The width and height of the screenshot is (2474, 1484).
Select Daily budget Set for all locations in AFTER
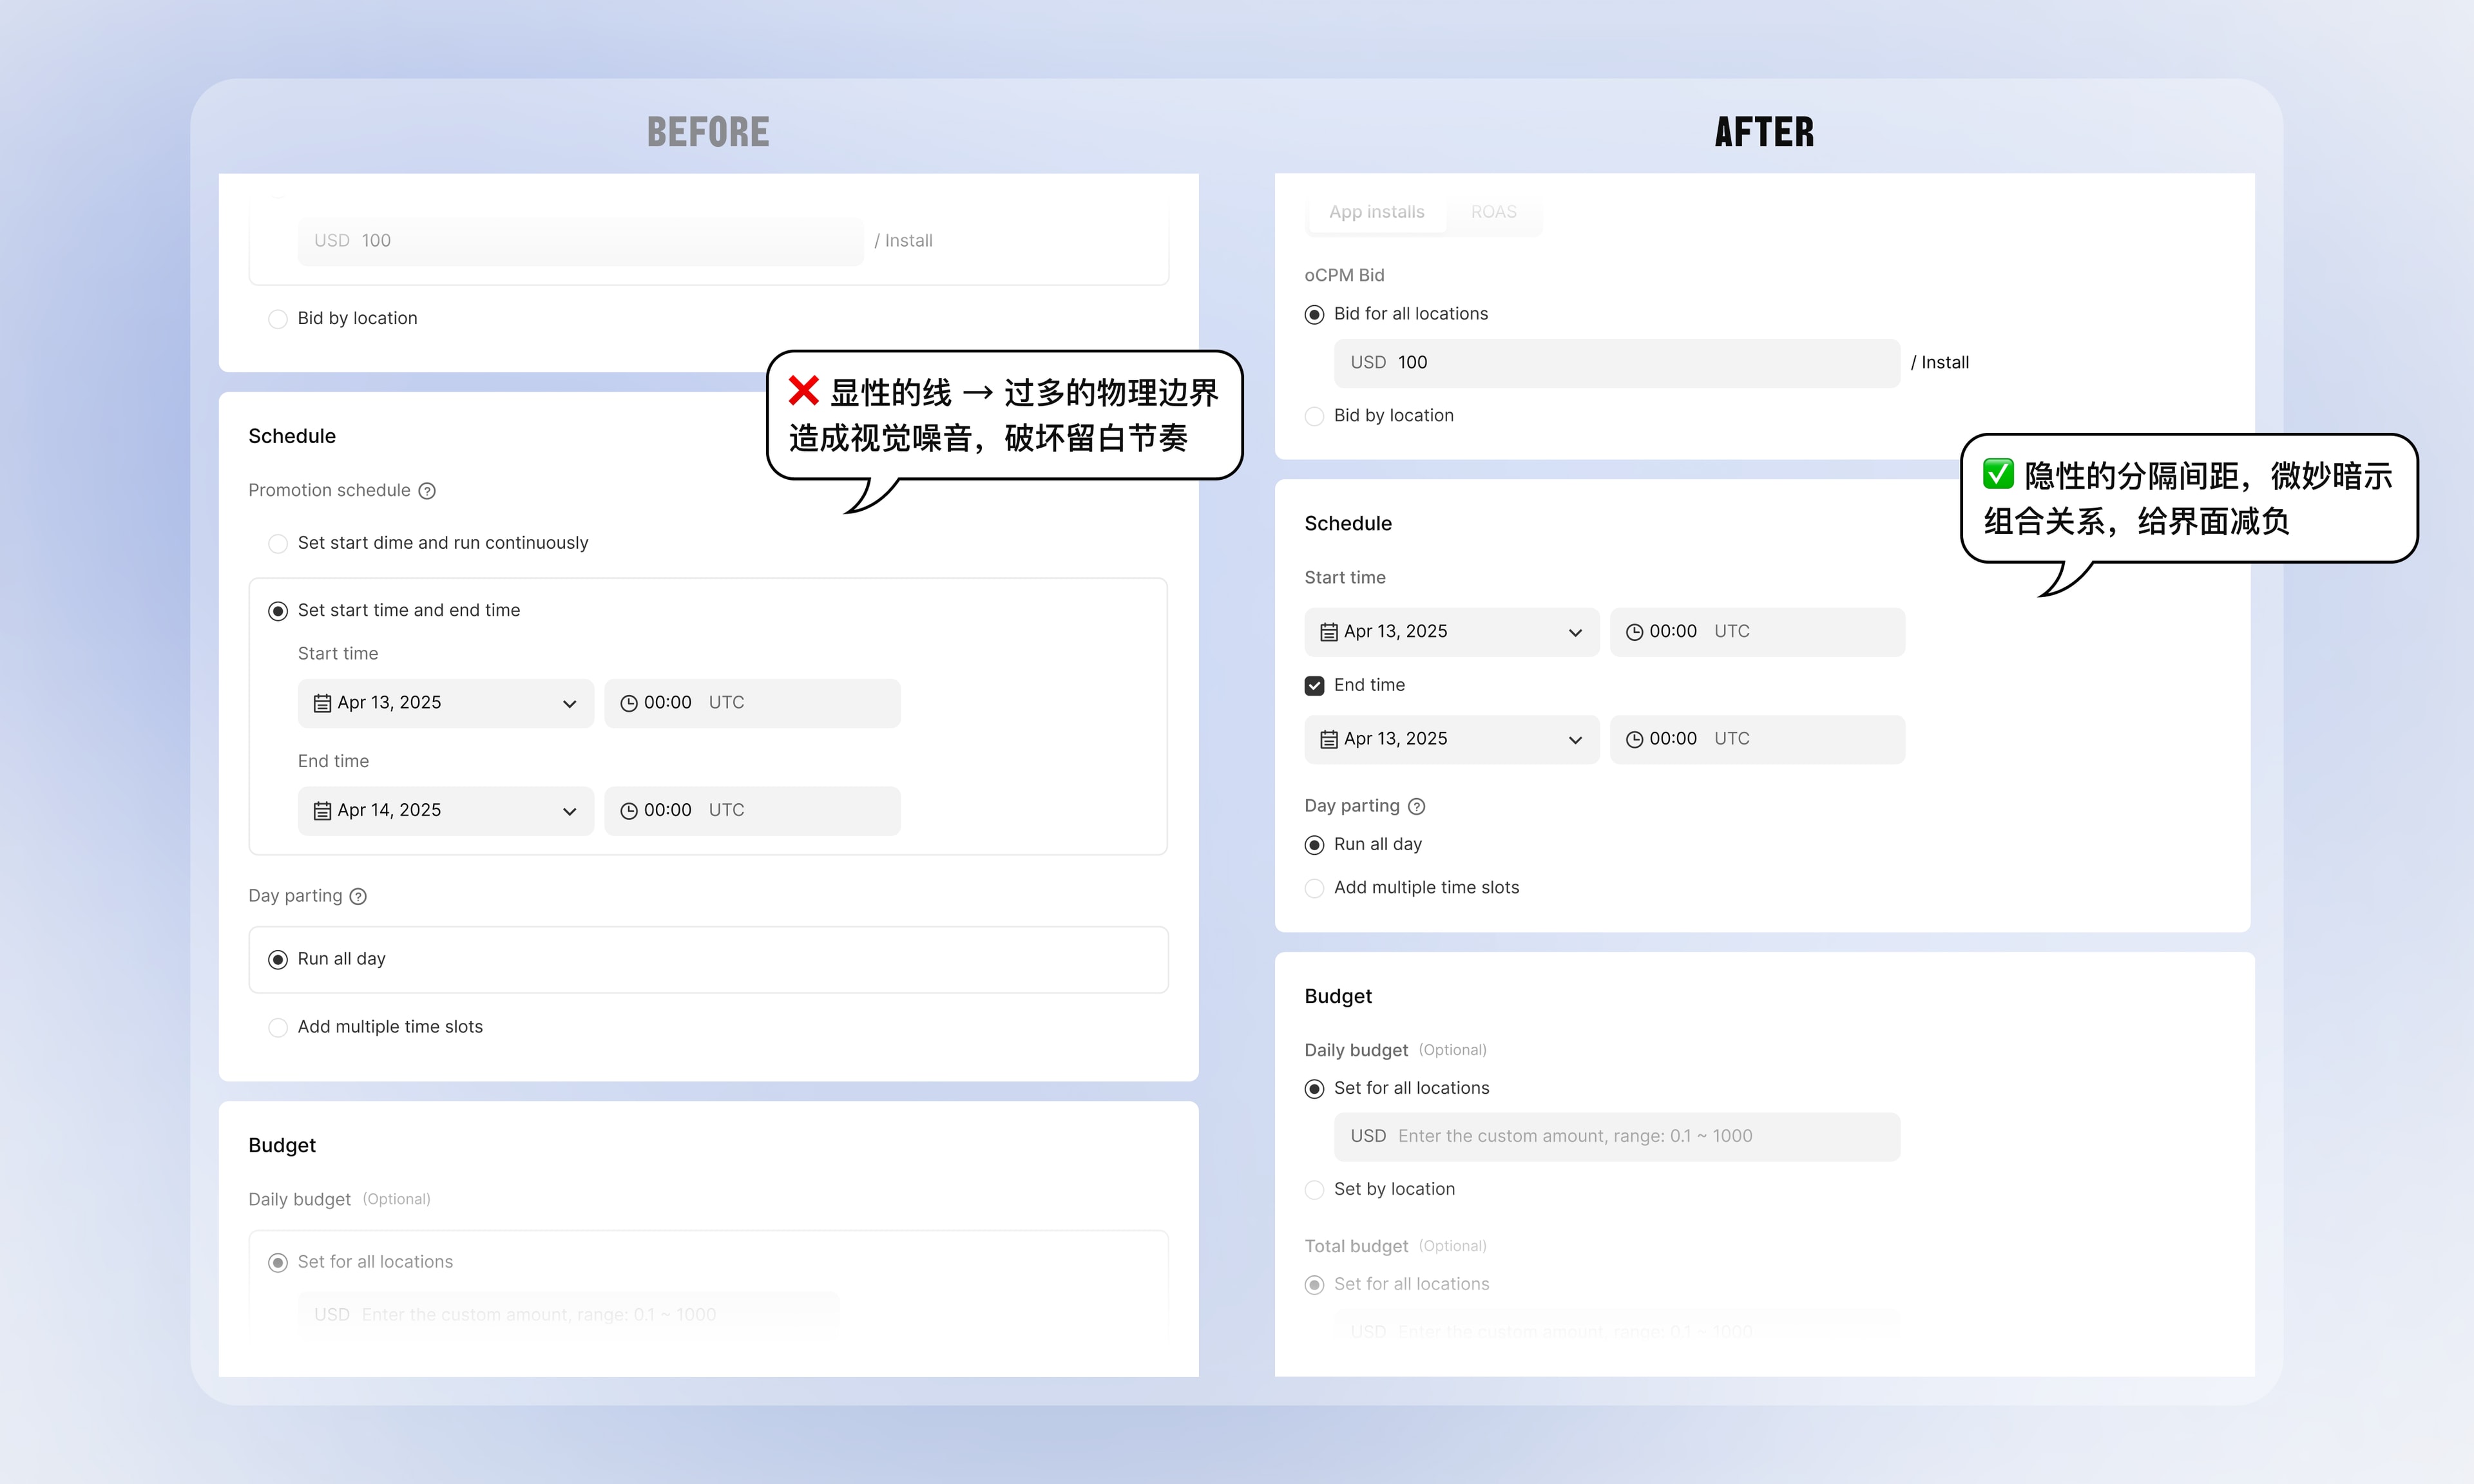(x=1314, y=1089)
